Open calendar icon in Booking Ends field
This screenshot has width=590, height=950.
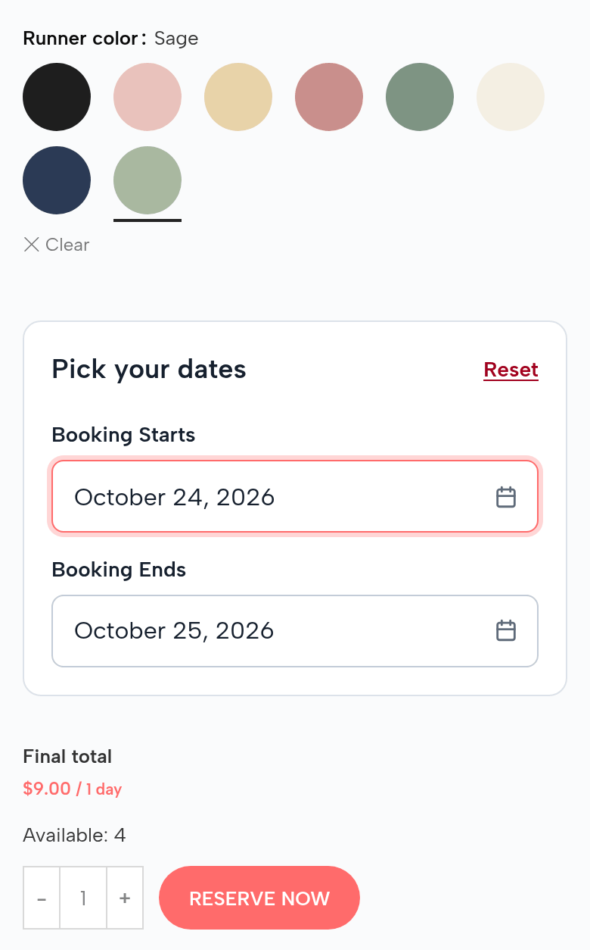click(x=505, y=630)
